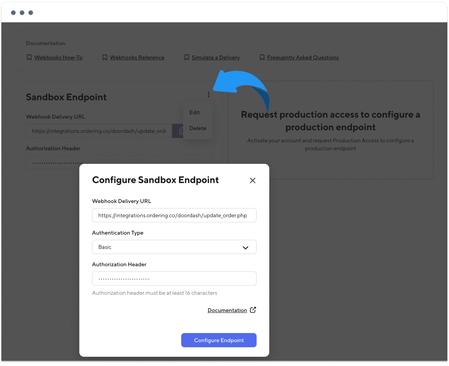Image resolution: width=449 pixels, height=366 pixels.
Task: Focus the dialog Authorization Header field
Action: pos(174,278)
